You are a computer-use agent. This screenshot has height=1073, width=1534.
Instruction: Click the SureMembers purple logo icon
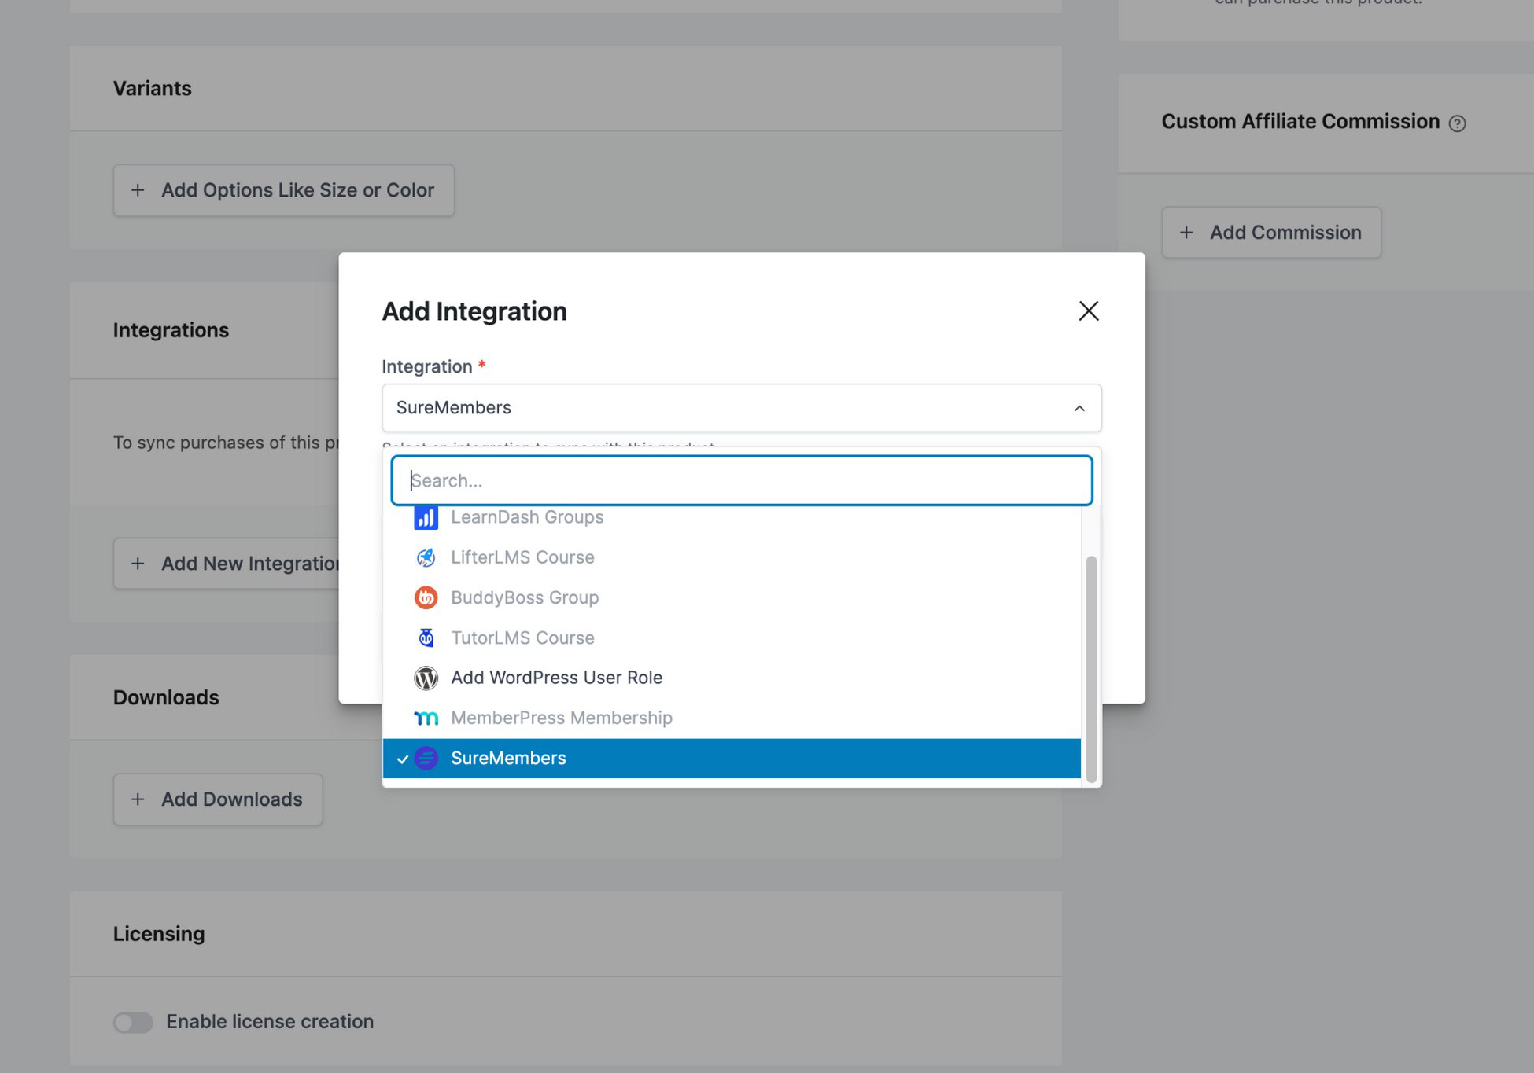tap(426, 758)
